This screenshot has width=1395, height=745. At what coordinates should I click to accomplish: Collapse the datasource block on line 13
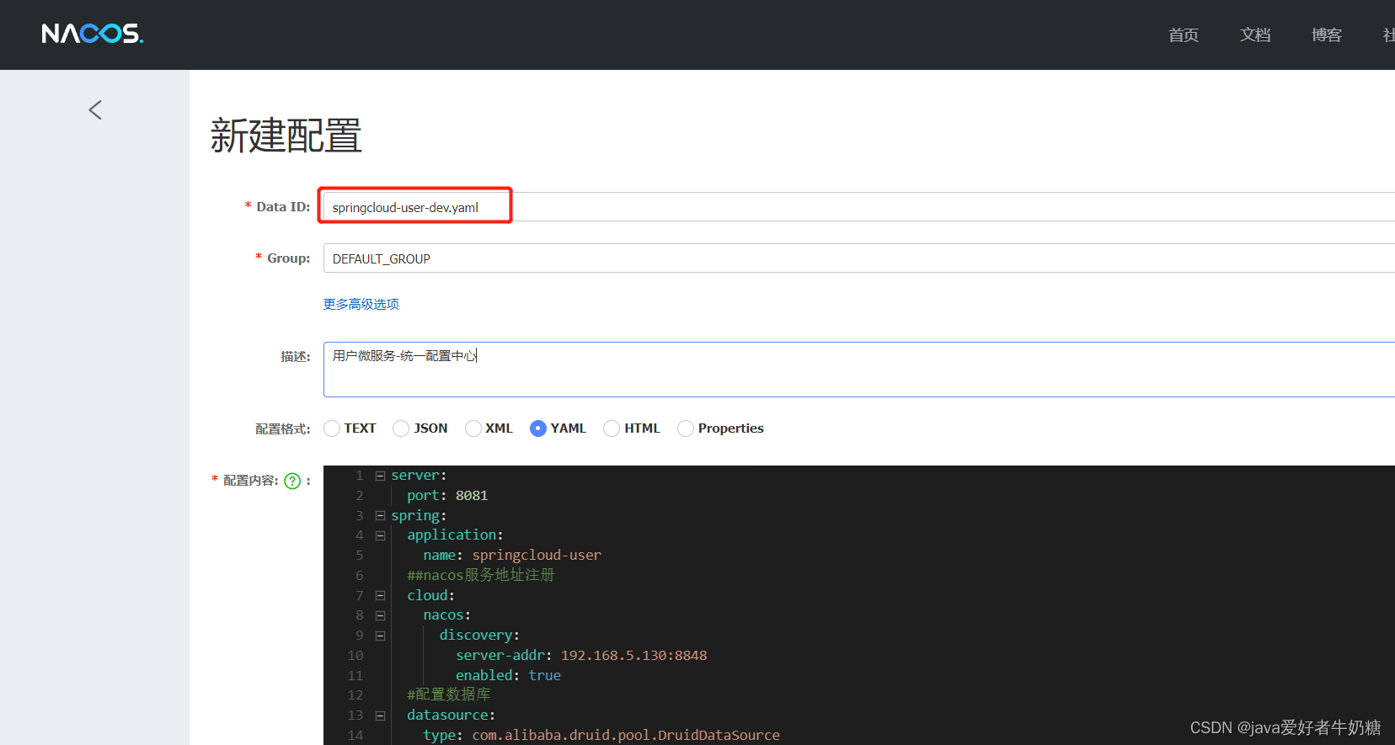380,716
